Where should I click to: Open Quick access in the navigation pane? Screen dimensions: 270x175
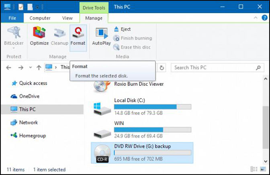tap(29, 83)
